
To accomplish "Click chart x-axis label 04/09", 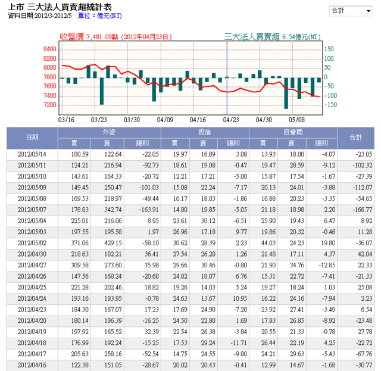I will (165, 120).
